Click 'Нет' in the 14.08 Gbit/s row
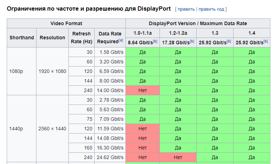Viewport: 275px width, 164px height. coord(142,138)
